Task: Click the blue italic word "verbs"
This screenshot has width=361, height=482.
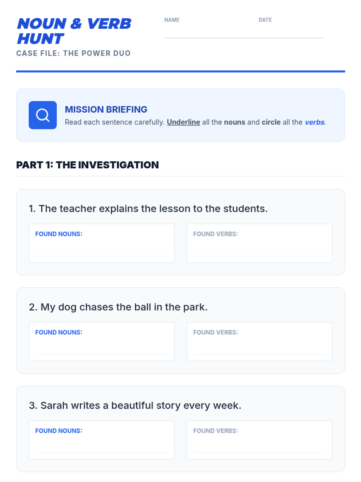Action: tap(314, 122)
